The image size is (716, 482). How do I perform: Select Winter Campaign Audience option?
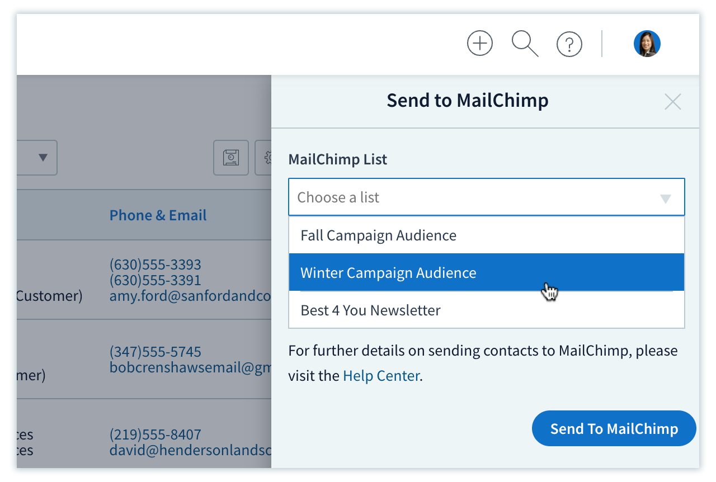point(487,273)
